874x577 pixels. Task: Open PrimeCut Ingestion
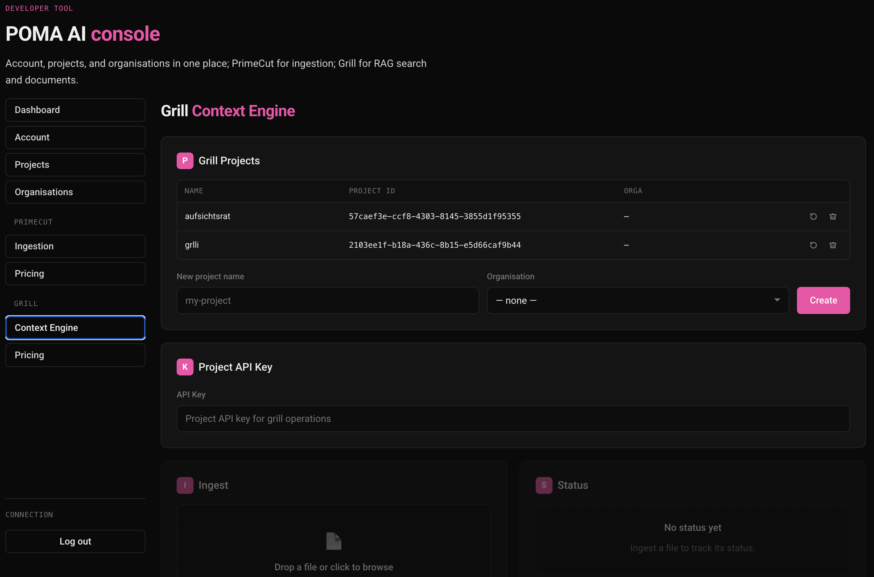click(x=75, y=246)
